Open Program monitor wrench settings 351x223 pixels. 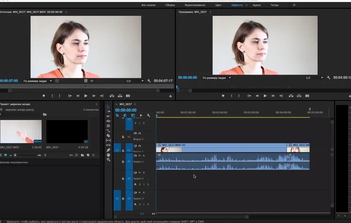[329, 78]
